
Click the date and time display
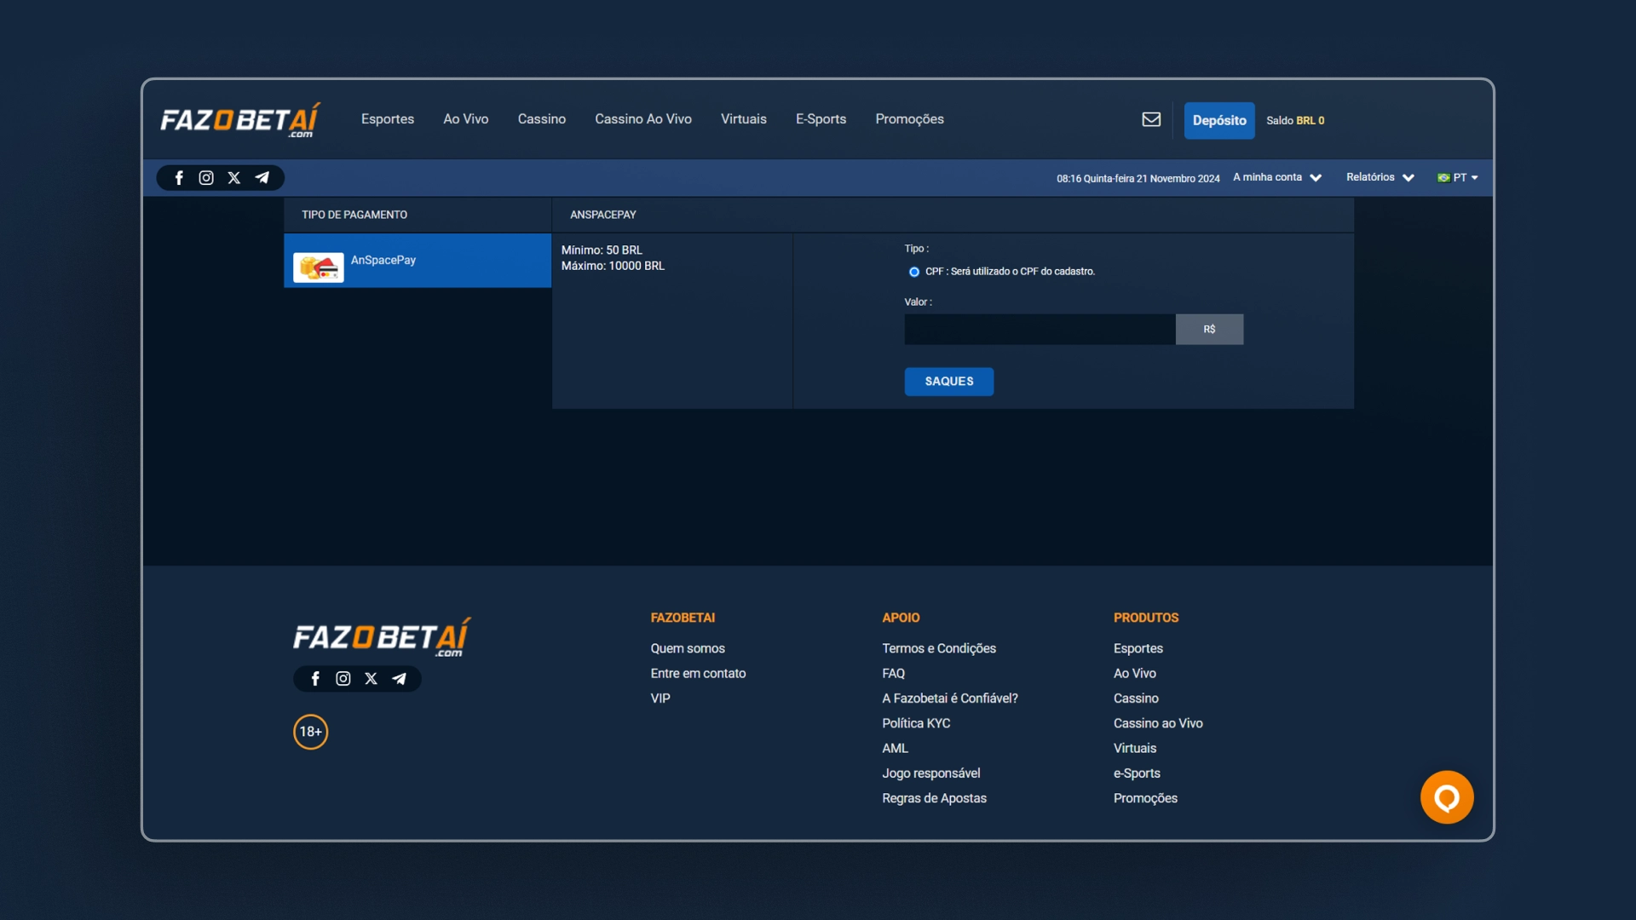point(1138,178)
